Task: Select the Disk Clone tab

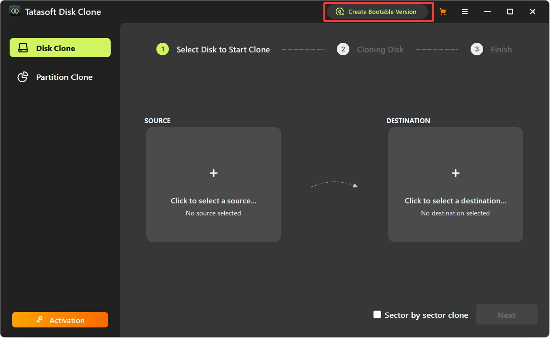Action: [x=60, y=48]
